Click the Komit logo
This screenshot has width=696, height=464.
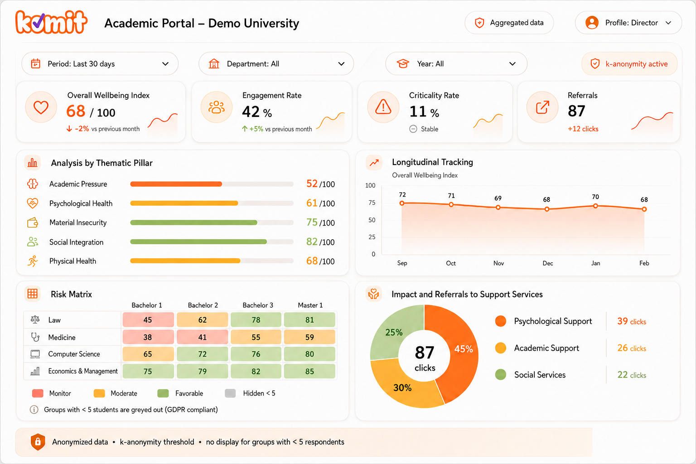[x=51, y=22]
